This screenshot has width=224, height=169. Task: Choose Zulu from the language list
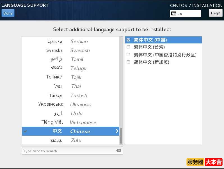tap(71, 140)
